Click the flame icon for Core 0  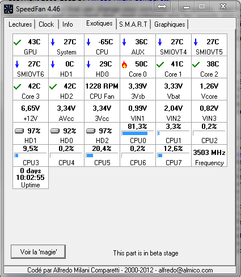coord(124,65)
